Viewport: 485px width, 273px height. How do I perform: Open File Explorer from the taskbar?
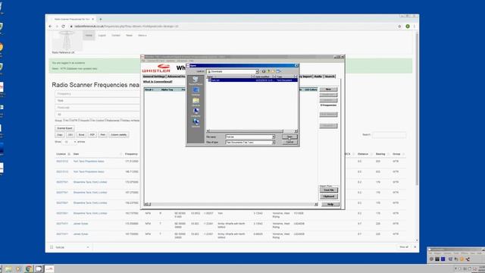coord(8,268)
